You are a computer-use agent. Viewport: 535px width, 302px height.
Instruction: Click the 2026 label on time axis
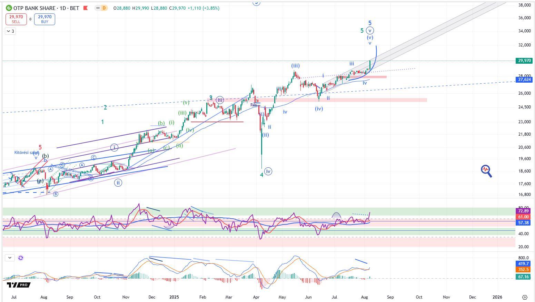[x=497, y=297]
